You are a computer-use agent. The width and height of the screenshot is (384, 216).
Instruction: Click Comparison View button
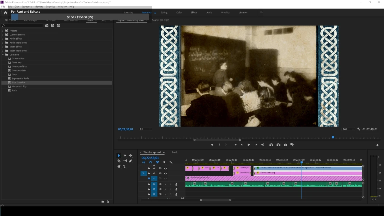(x=292, y=145)
